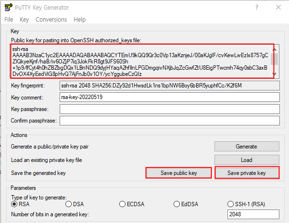Click the public key box scroll up arrow

pyautogui.click(x=275, y=49)
